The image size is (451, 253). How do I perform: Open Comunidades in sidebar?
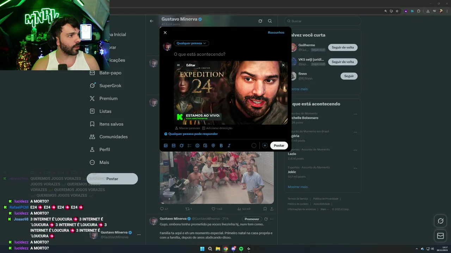[109, 137]
